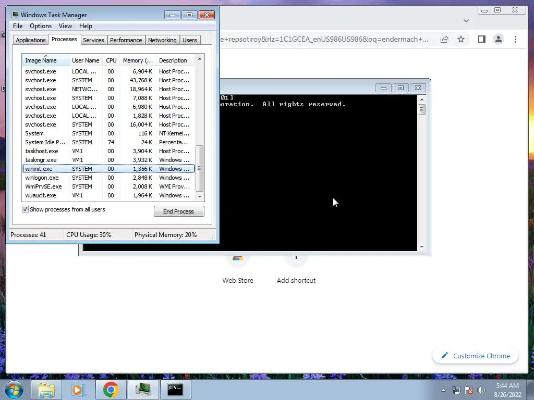Viewport: 534px width, 400px height.
Task: Click Command Prompt scroll up arrow
Action: tap(421, 99)
